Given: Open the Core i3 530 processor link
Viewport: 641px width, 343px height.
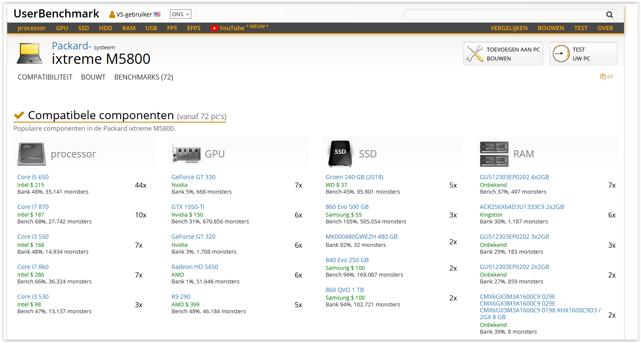Looking at the screenshot, I should (x=33, y=297).
